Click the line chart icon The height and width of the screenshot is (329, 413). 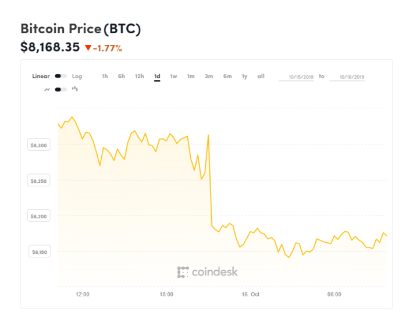click(x=47, y=90)
